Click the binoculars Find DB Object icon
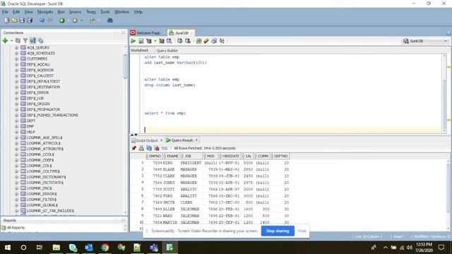 click(110, 20)
